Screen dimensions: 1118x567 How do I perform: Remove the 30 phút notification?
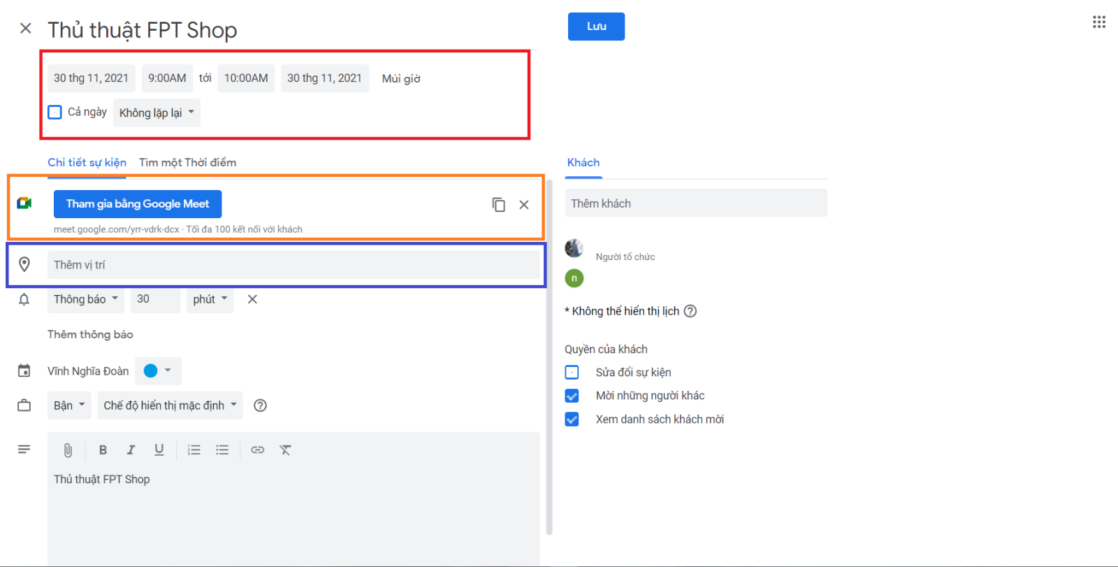coord(252,299)
